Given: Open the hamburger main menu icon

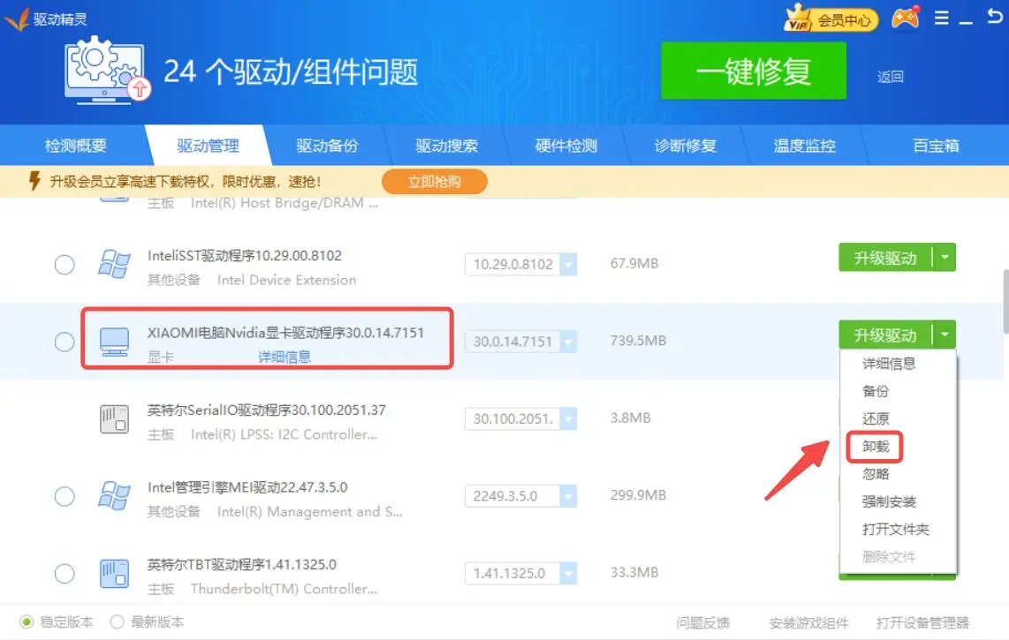Looking at the screenshot, I should coord(941,19).
